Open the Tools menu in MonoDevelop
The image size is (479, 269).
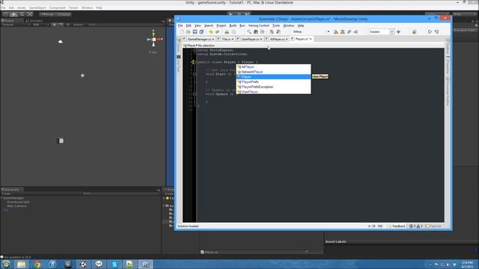point(276,25)
